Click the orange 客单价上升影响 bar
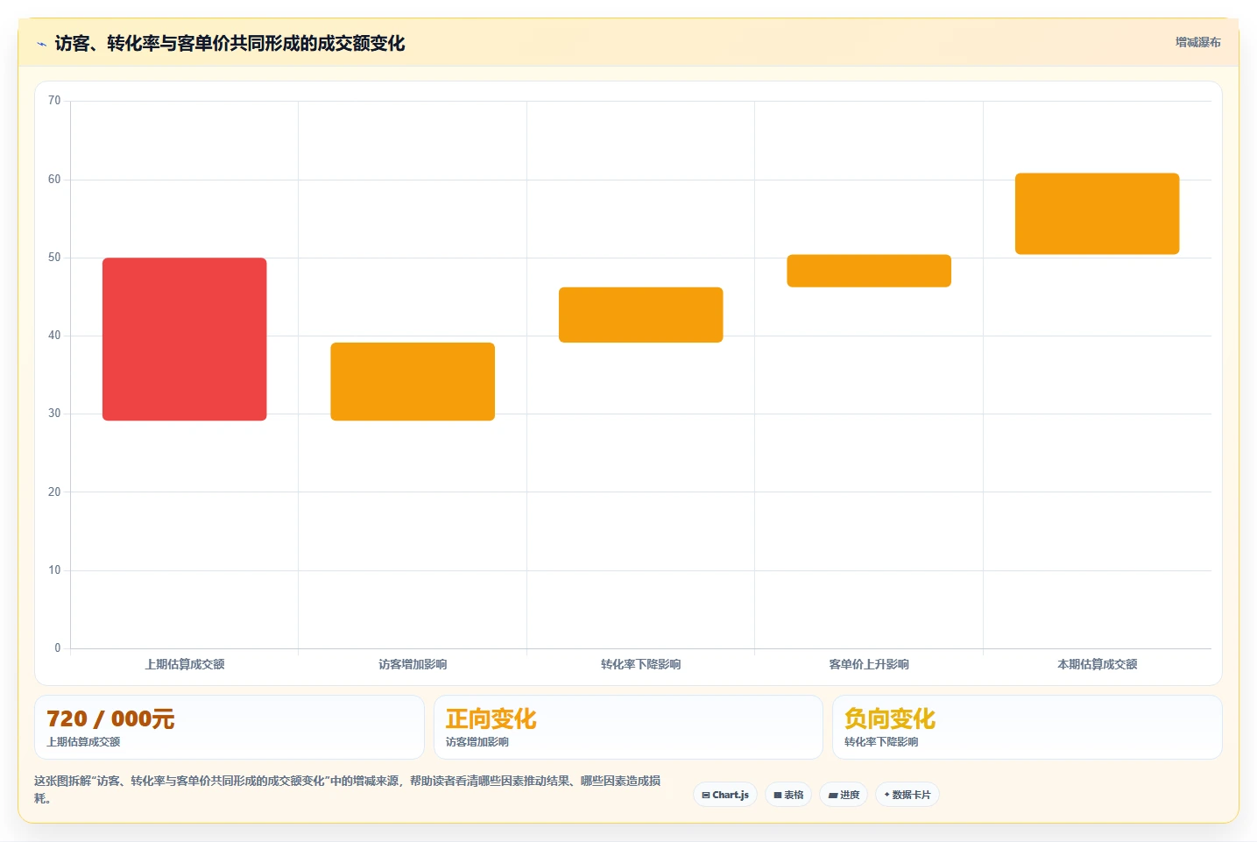The image size is (1257, 842). (869, 271)
